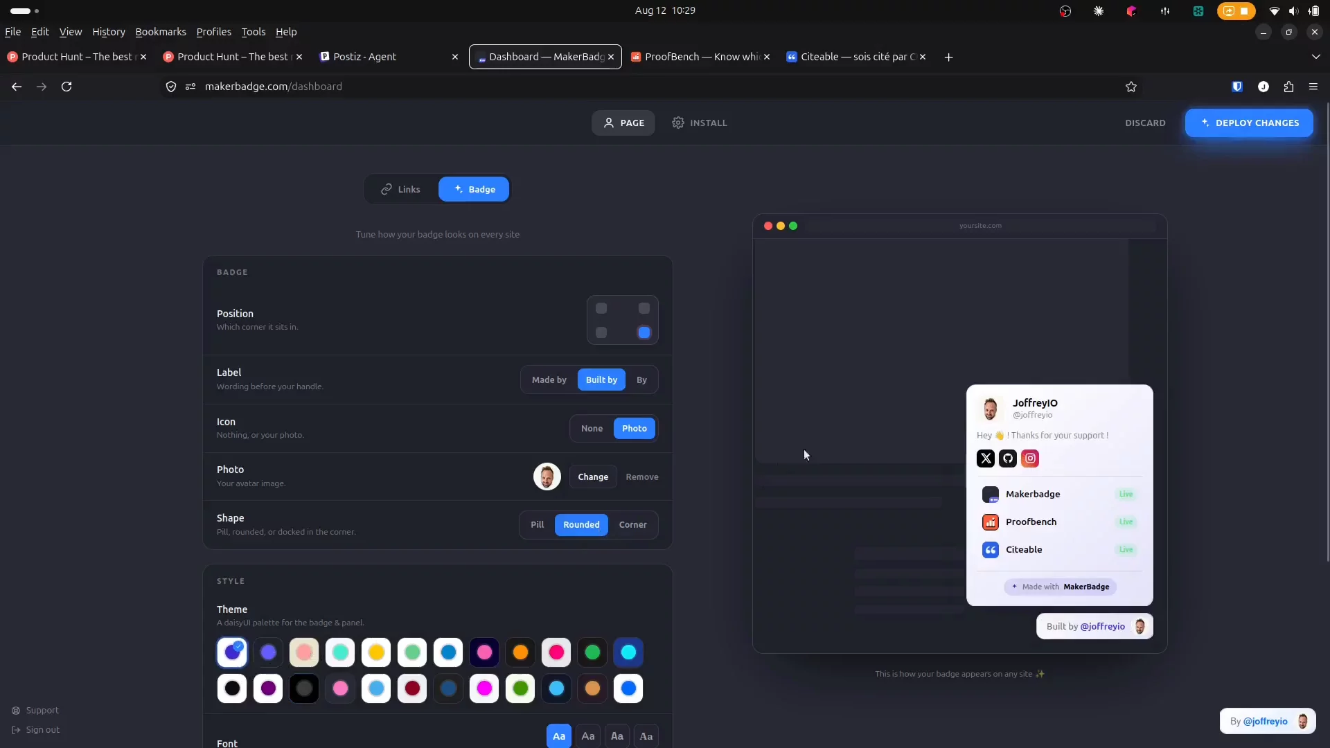Switch to the Links section
Image resolution: width=1330 pixels, height=748 pixels.
(x=400, y=190)
